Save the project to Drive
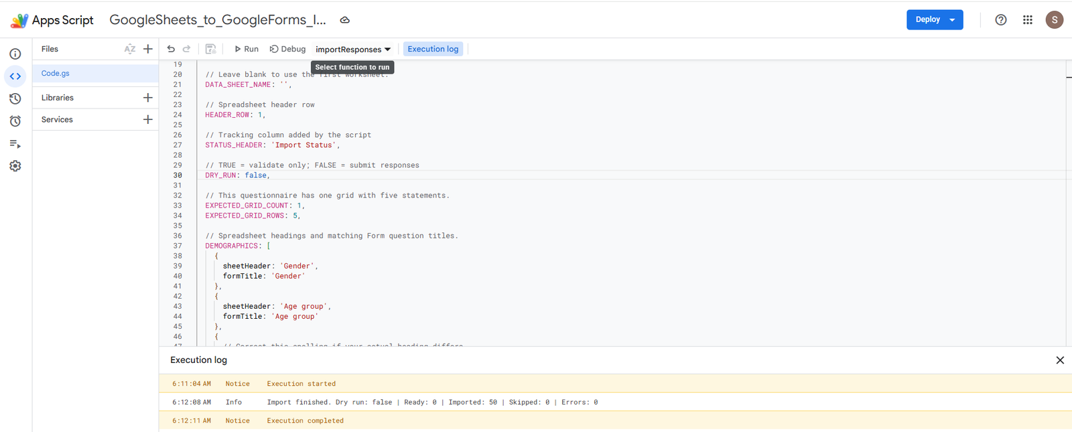 (210, 49)
